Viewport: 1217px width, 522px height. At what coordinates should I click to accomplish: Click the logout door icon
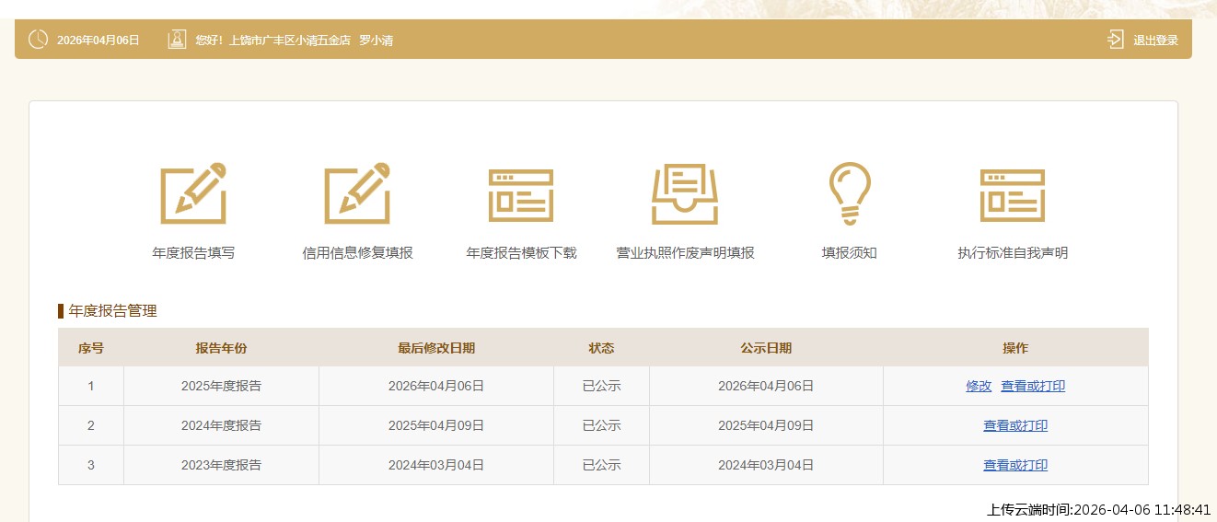click(x=1115, y=40)
